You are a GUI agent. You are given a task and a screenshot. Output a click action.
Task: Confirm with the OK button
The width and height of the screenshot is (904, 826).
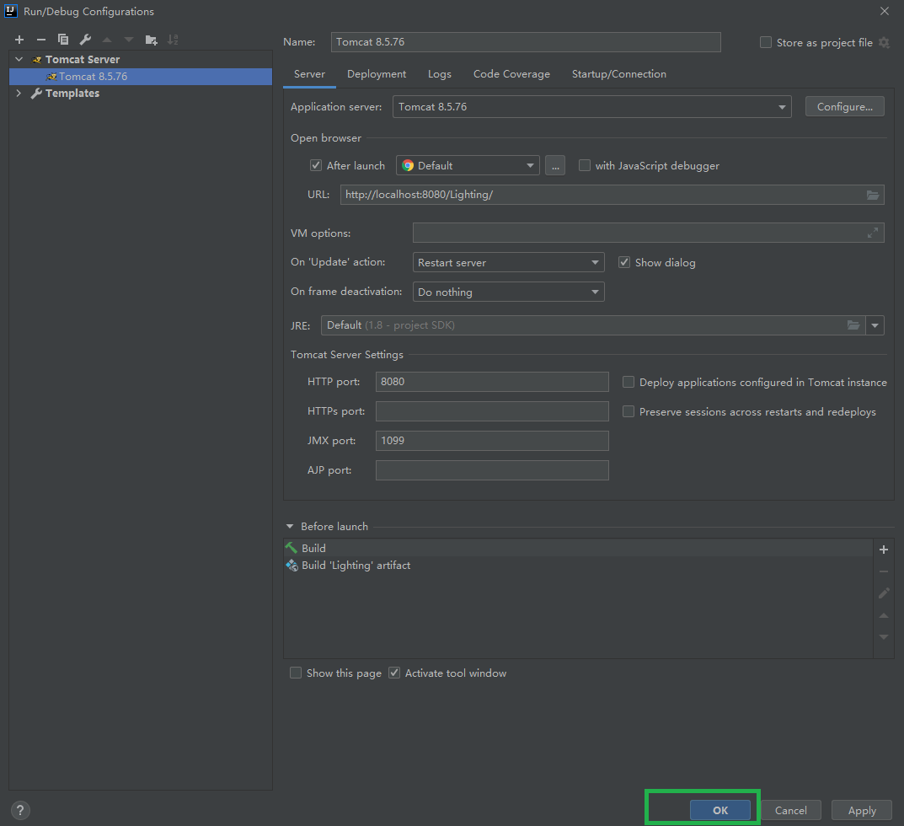[x=720, y=811]
